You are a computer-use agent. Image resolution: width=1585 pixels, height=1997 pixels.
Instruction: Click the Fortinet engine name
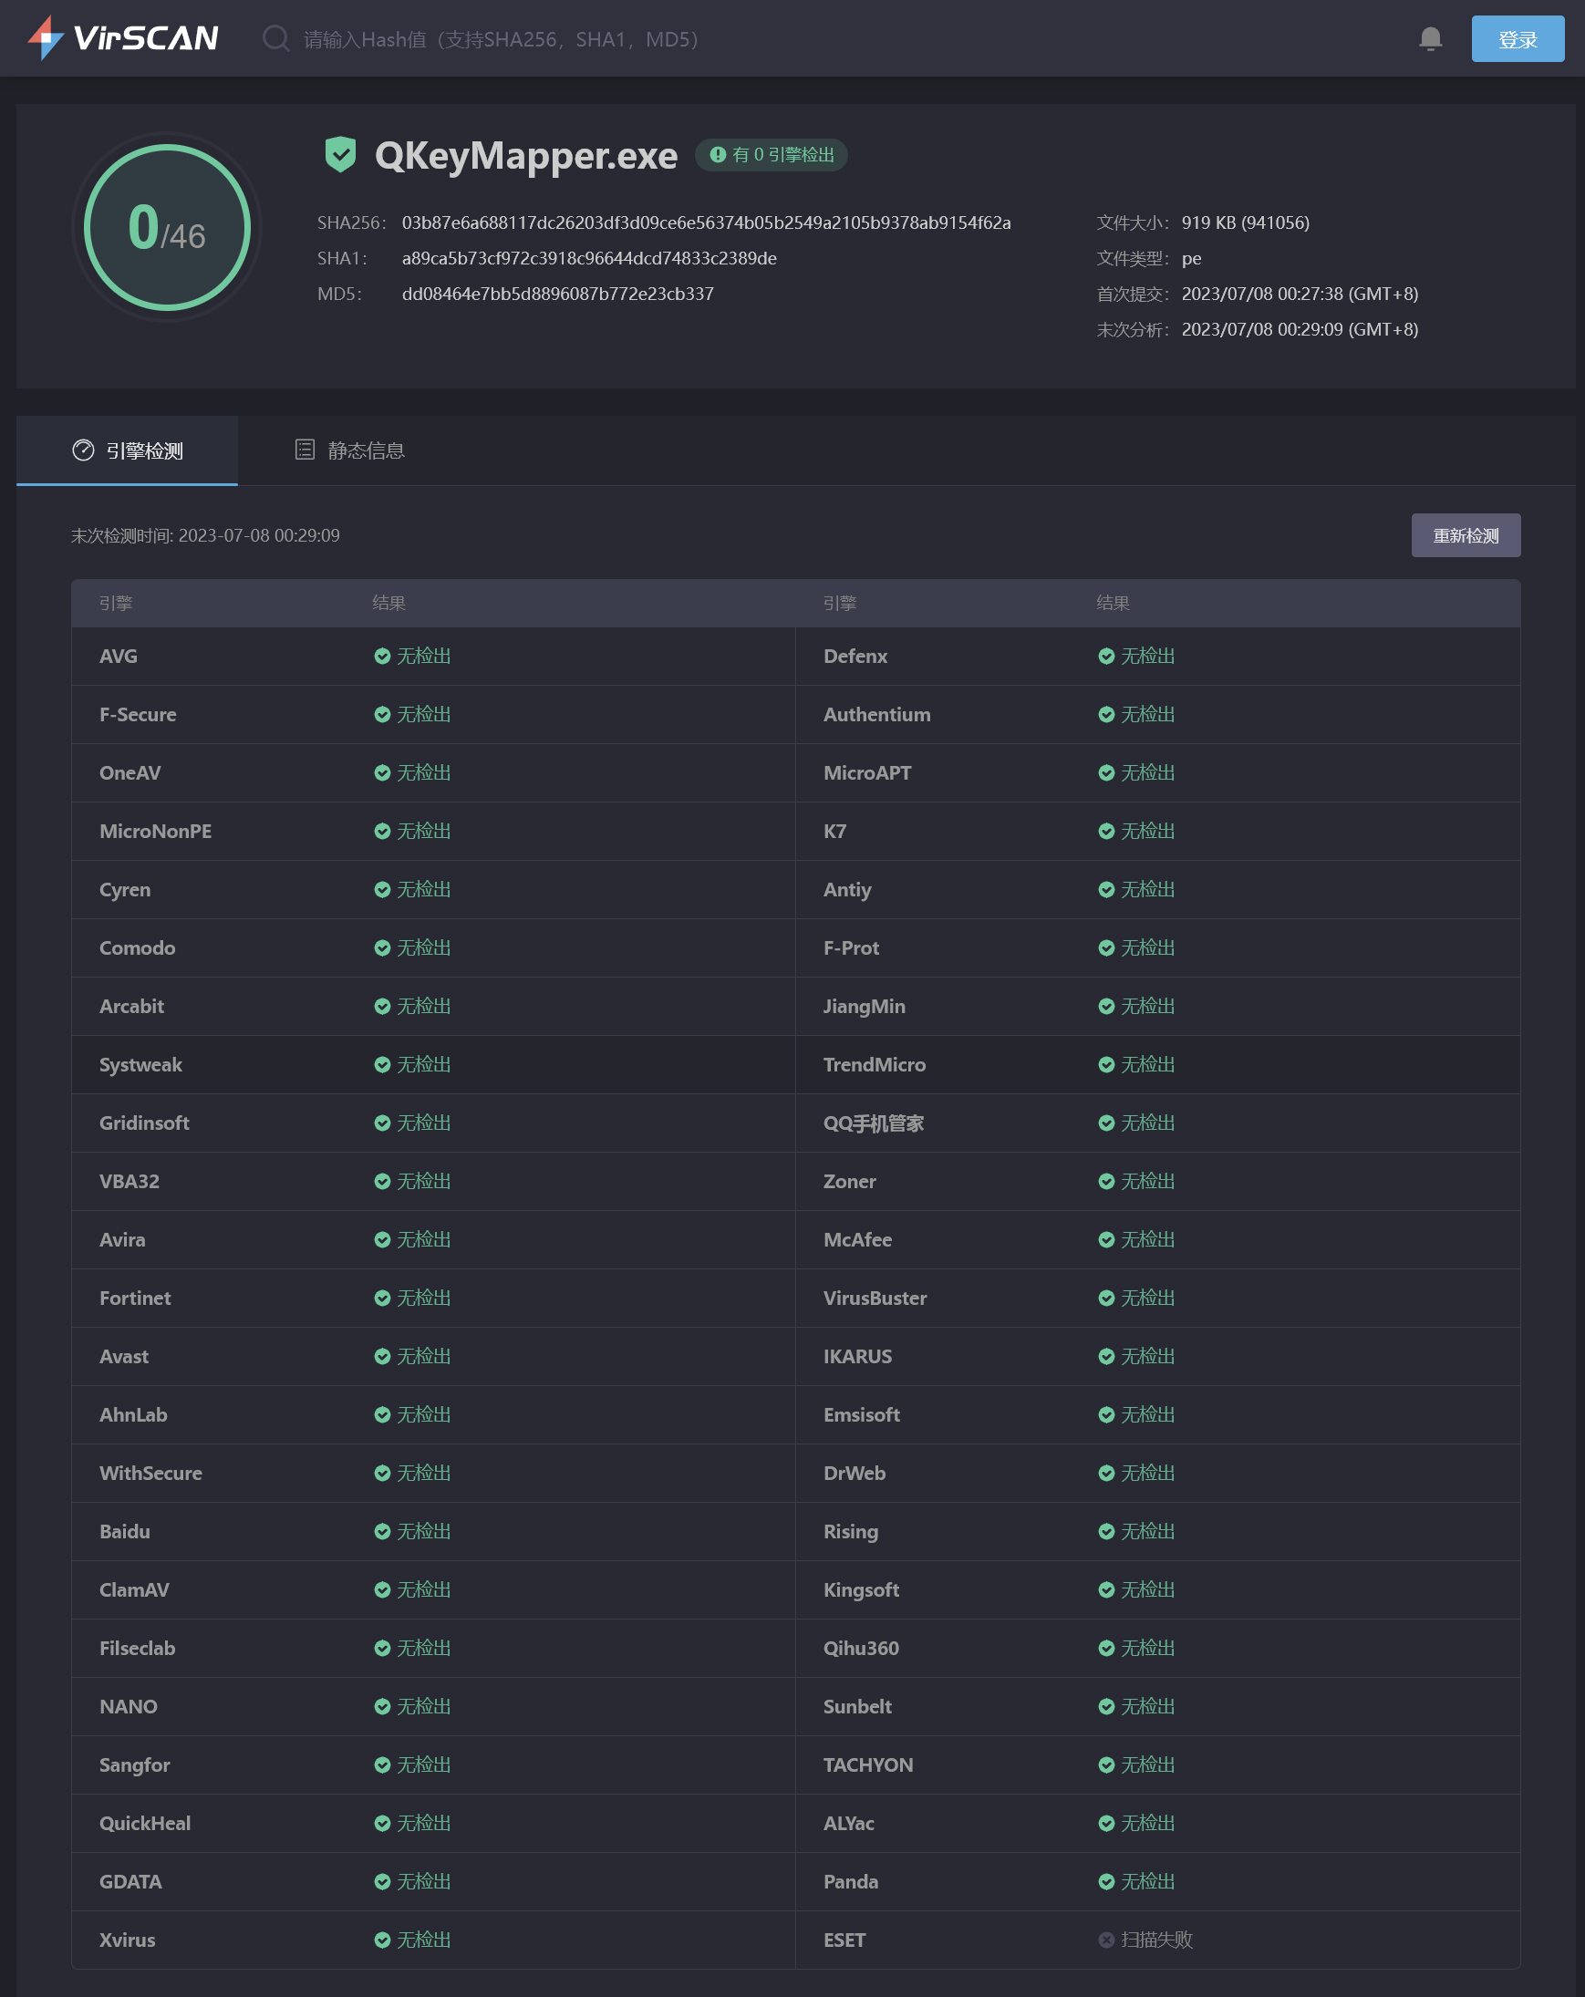point(135,1298)
